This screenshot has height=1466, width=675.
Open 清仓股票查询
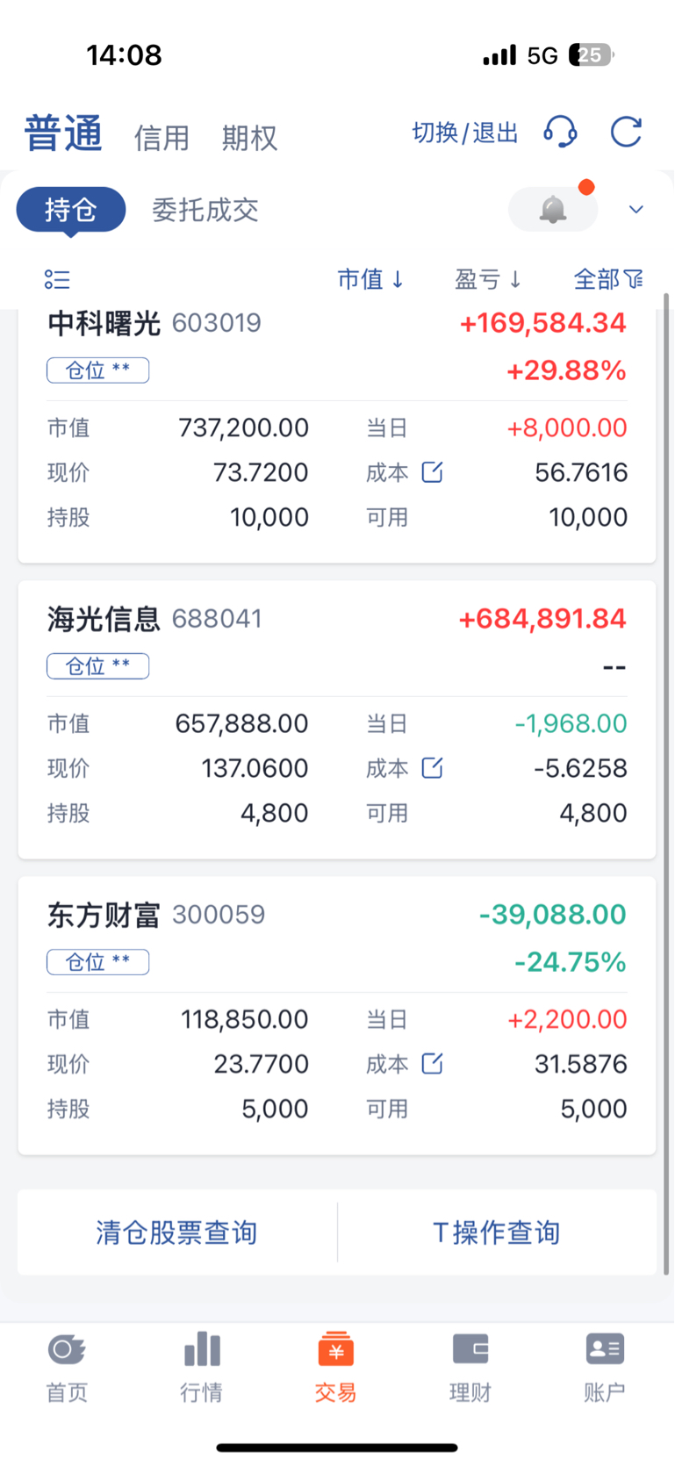click(176, 1232)
